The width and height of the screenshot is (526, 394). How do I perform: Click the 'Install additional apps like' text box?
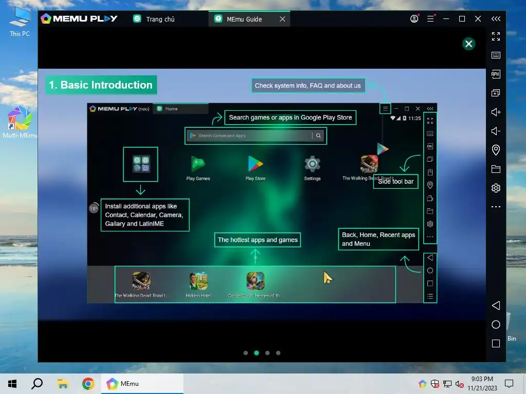pos(145,215)
